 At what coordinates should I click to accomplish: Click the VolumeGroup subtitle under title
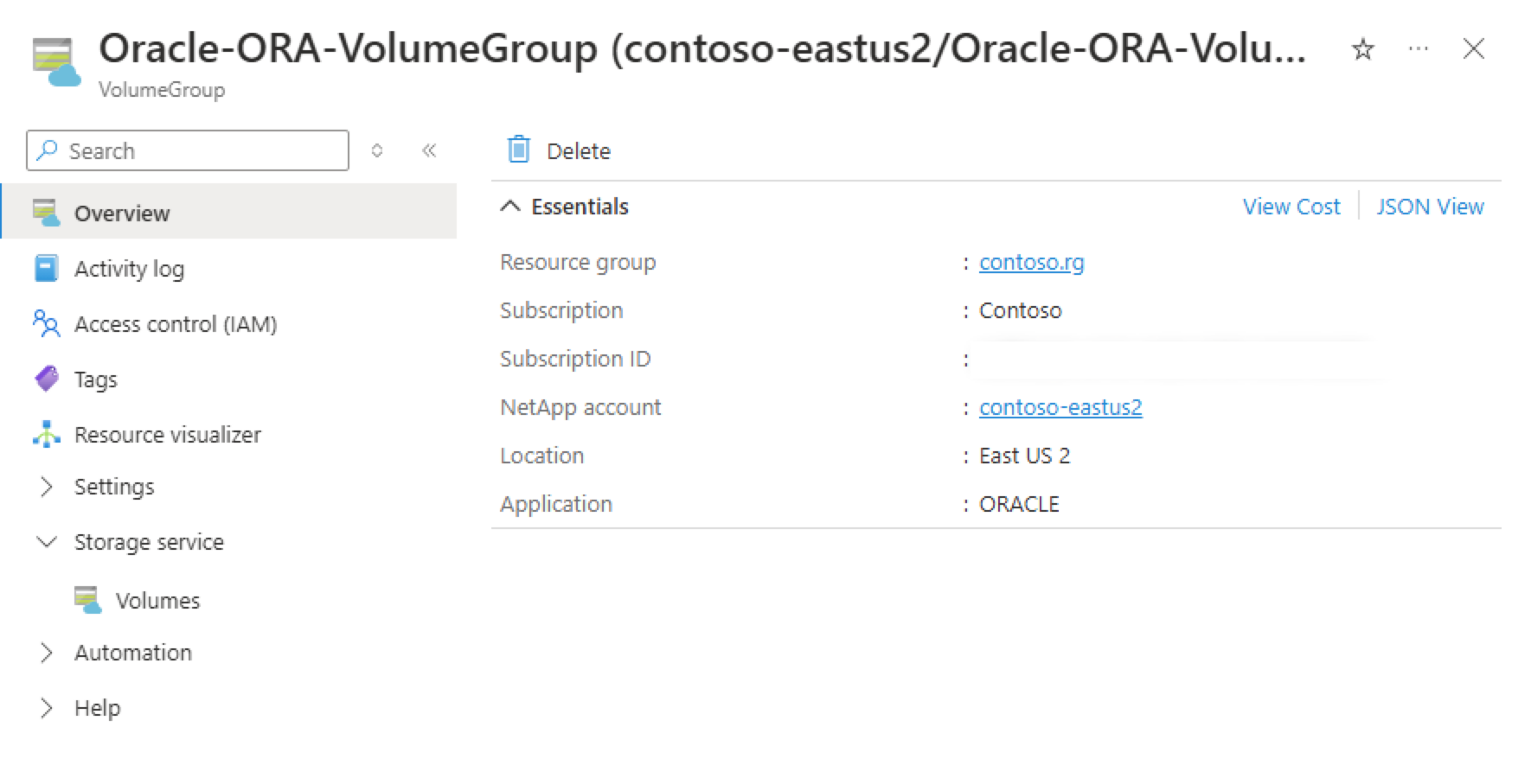tap(162, 90)
